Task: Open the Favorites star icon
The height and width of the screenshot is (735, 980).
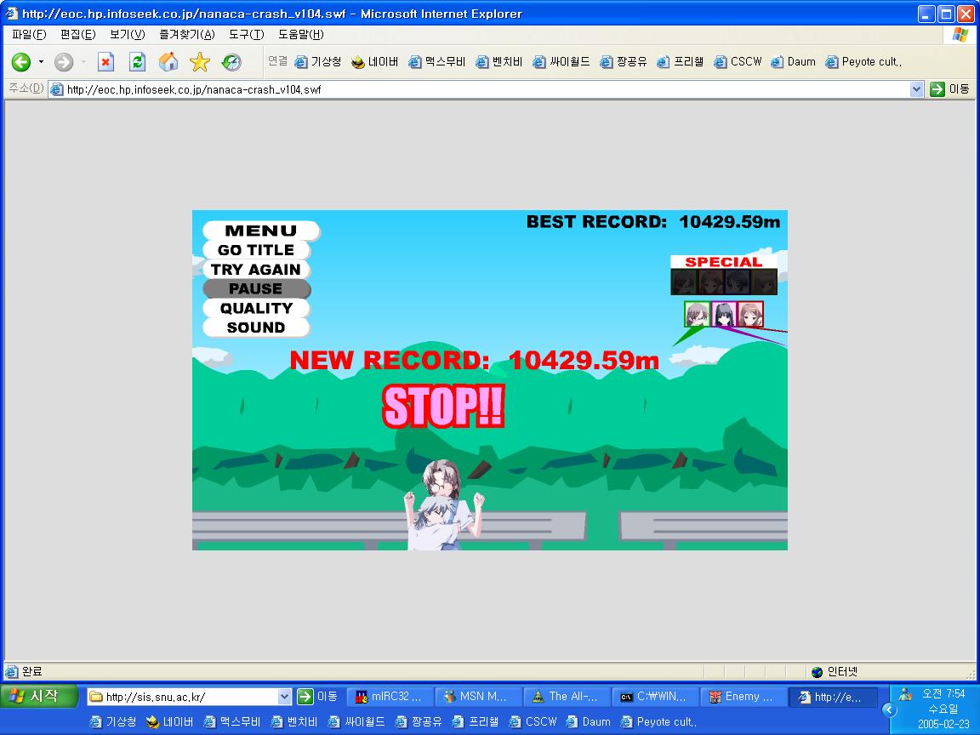Action: click(199, 62)
